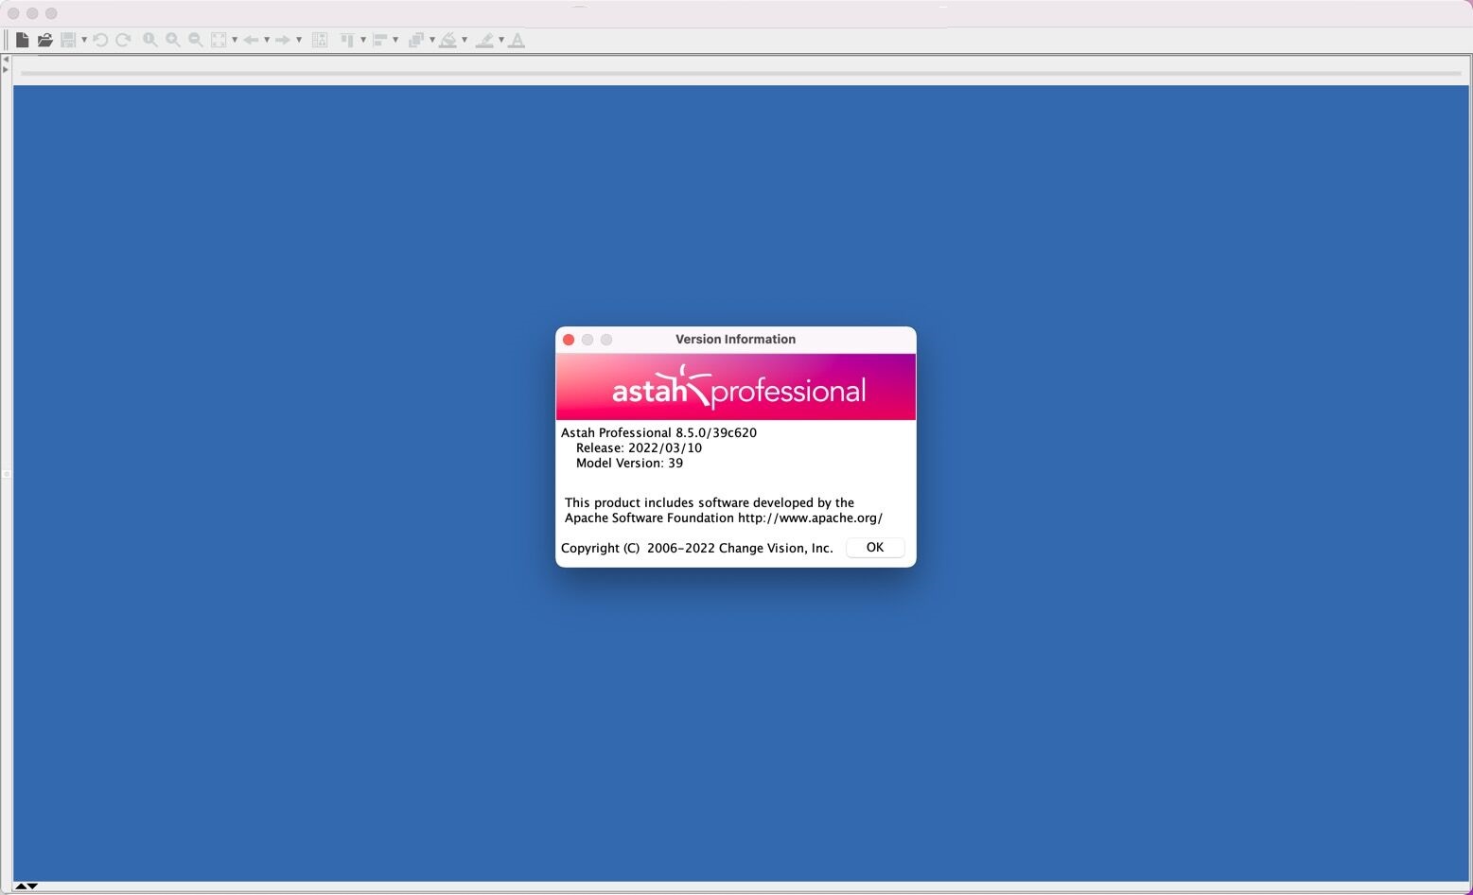Click the Redo arrow icon
The image size is (1473, 895).
point(123,40)
